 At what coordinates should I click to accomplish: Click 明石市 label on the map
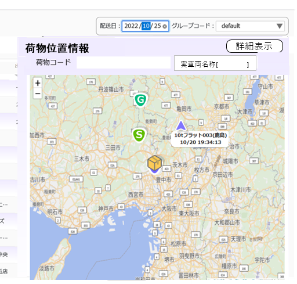click(x=55, y=212)
